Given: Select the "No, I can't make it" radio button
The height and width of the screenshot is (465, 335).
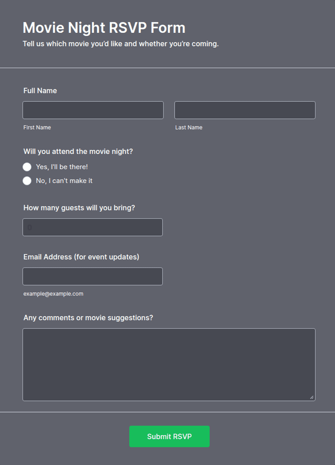Looking at the screenshot, I should tap(27, 181).
